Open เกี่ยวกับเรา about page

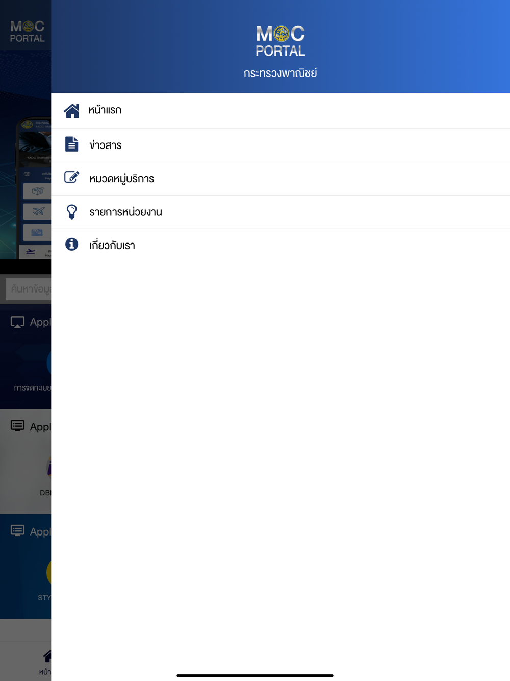point(280,246)
